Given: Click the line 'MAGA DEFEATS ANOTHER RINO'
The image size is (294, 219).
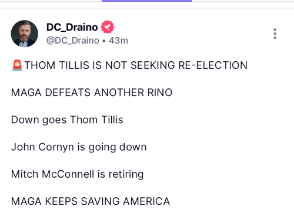Looking at the screenshot, I should tap(92, 92).
